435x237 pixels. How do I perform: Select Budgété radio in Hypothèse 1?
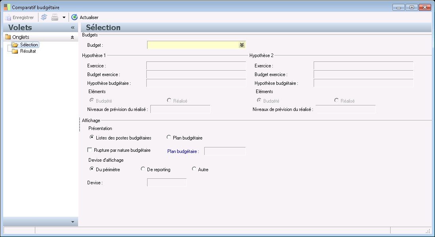point(92,100)
